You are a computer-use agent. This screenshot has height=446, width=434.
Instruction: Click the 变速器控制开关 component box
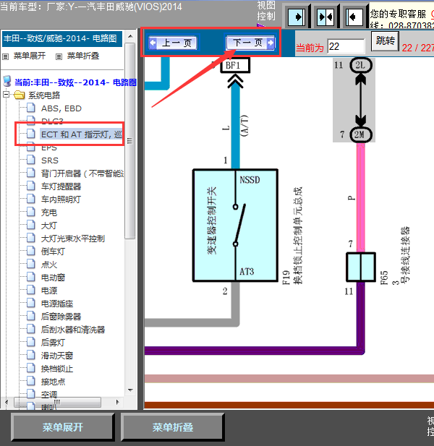tap(235, 226)
